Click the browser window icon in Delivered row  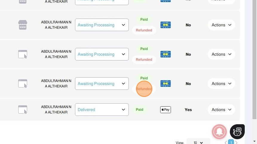(23, 110)
